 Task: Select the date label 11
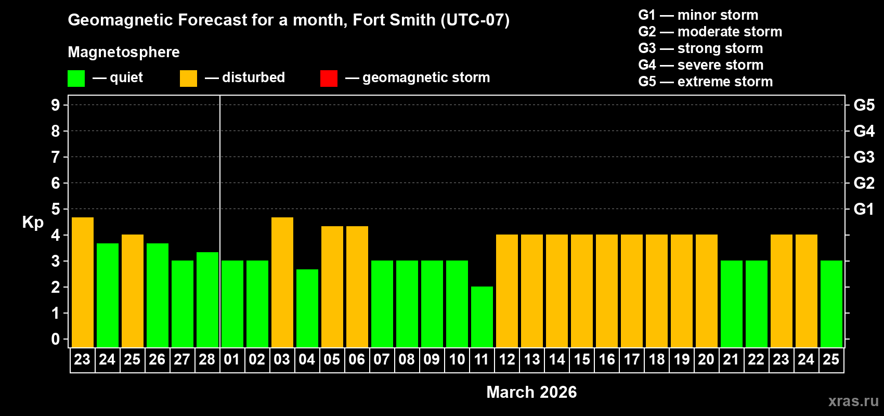[482, 360]
